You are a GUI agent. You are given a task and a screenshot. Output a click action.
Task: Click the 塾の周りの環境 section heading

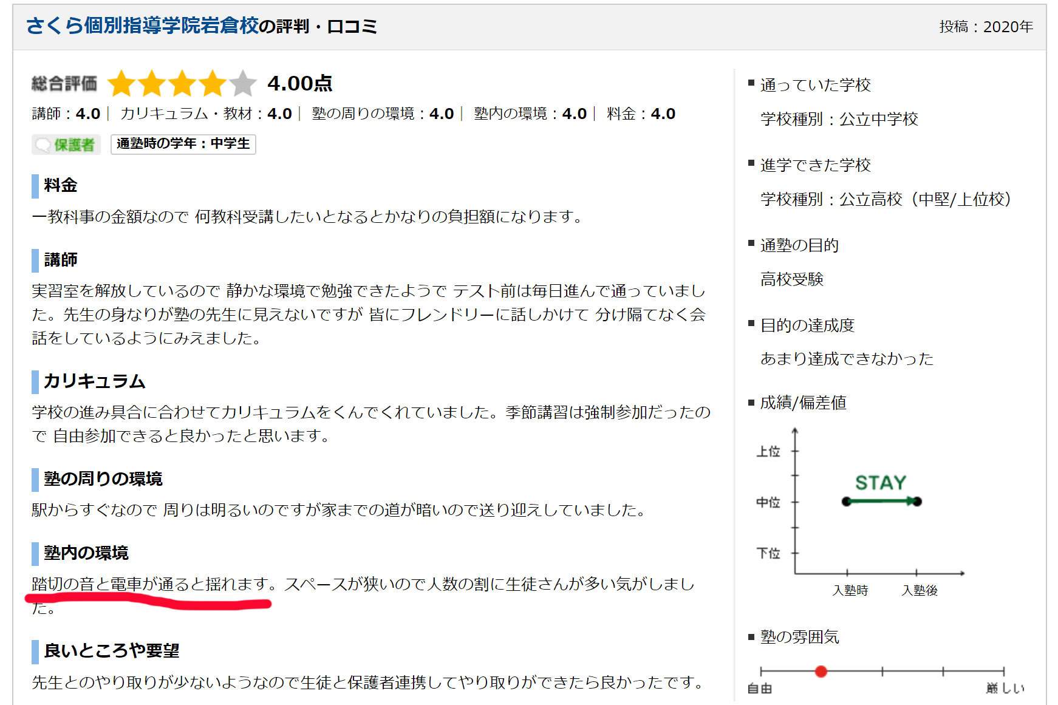pyautogui.click(x=103, y=479)
